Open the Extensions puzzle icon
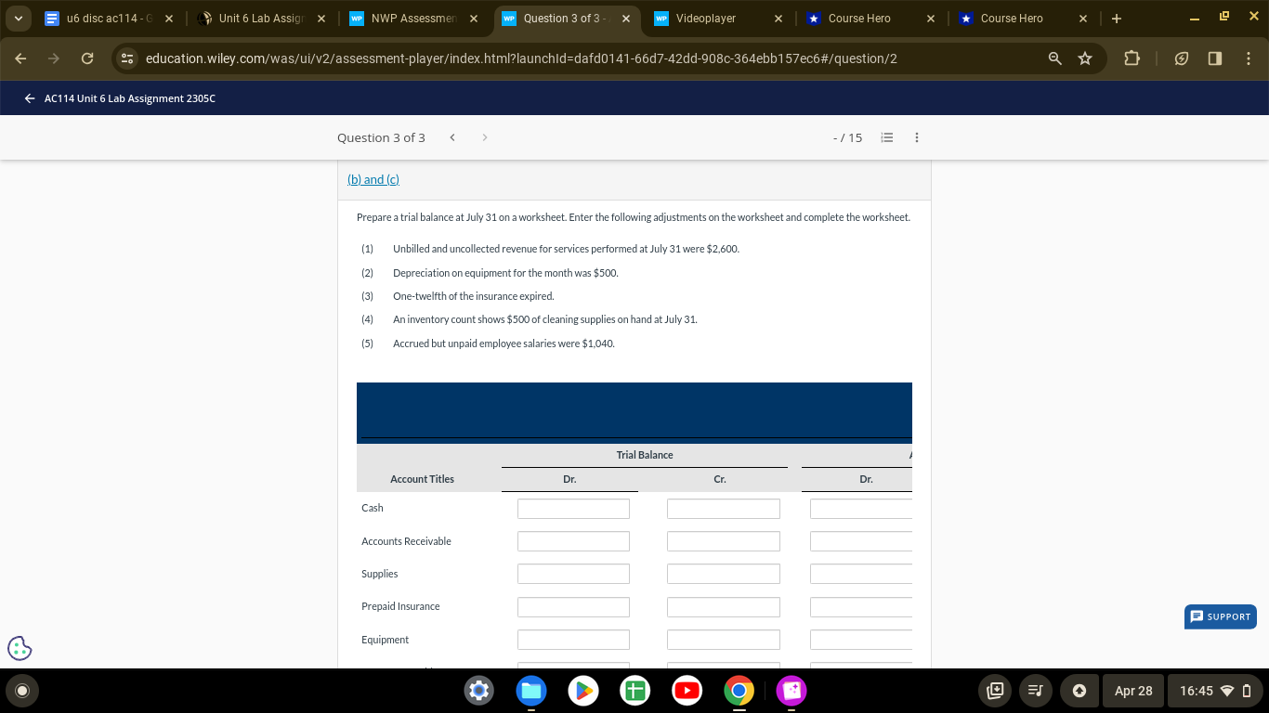 (x=1131, y=58)
